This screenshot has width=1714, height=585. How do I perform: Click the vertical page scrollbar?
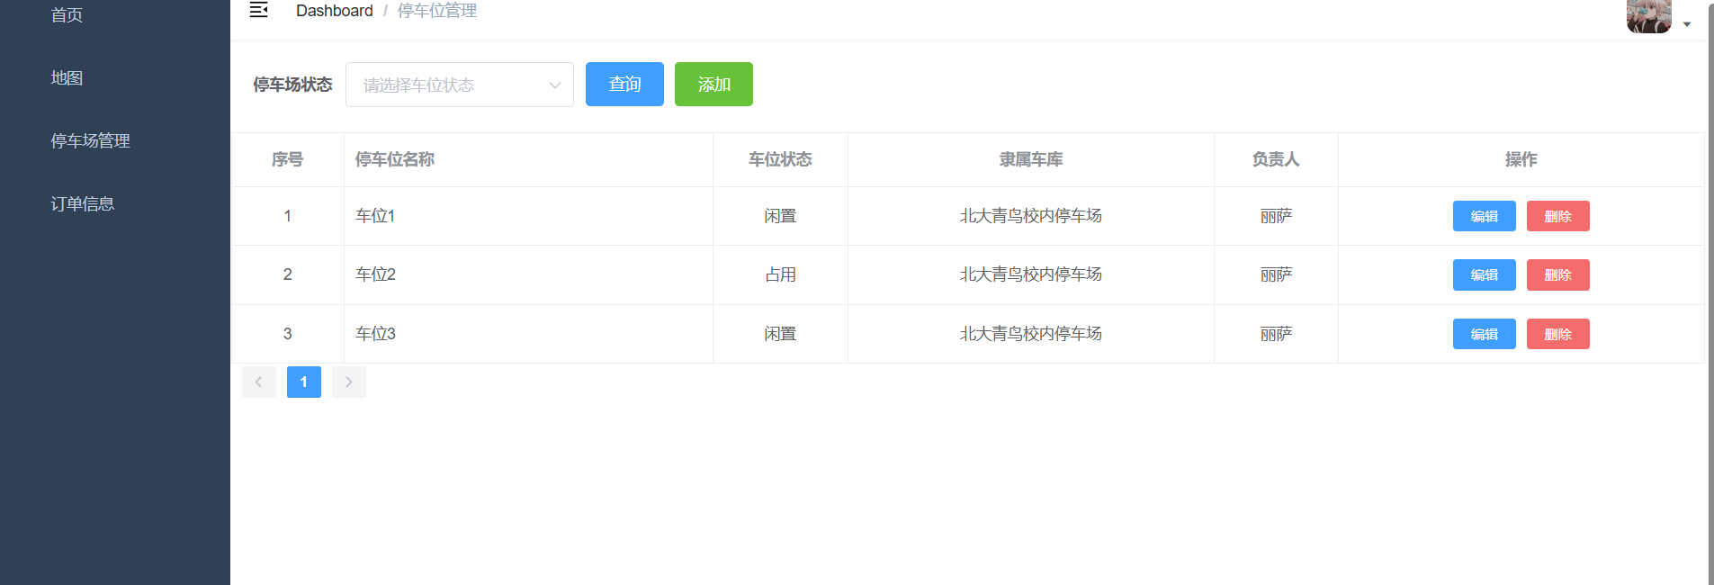[x=1710, y=292]
